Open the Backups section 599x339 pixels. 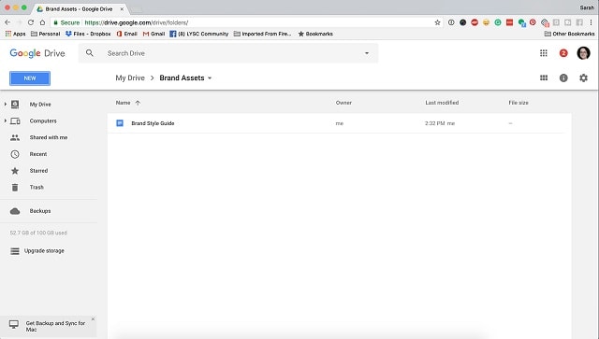click(40, 211)
